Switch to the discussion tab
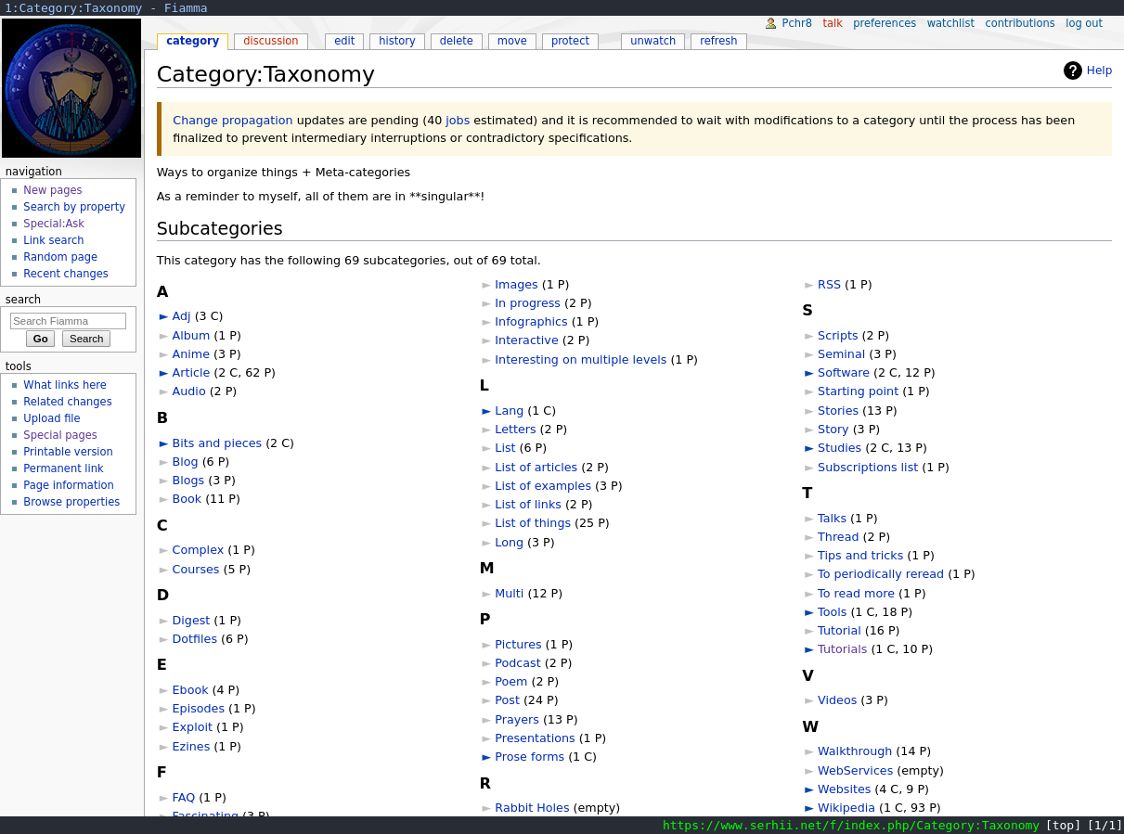This screenshot has height=834, width=1124. tap(270, 41)
